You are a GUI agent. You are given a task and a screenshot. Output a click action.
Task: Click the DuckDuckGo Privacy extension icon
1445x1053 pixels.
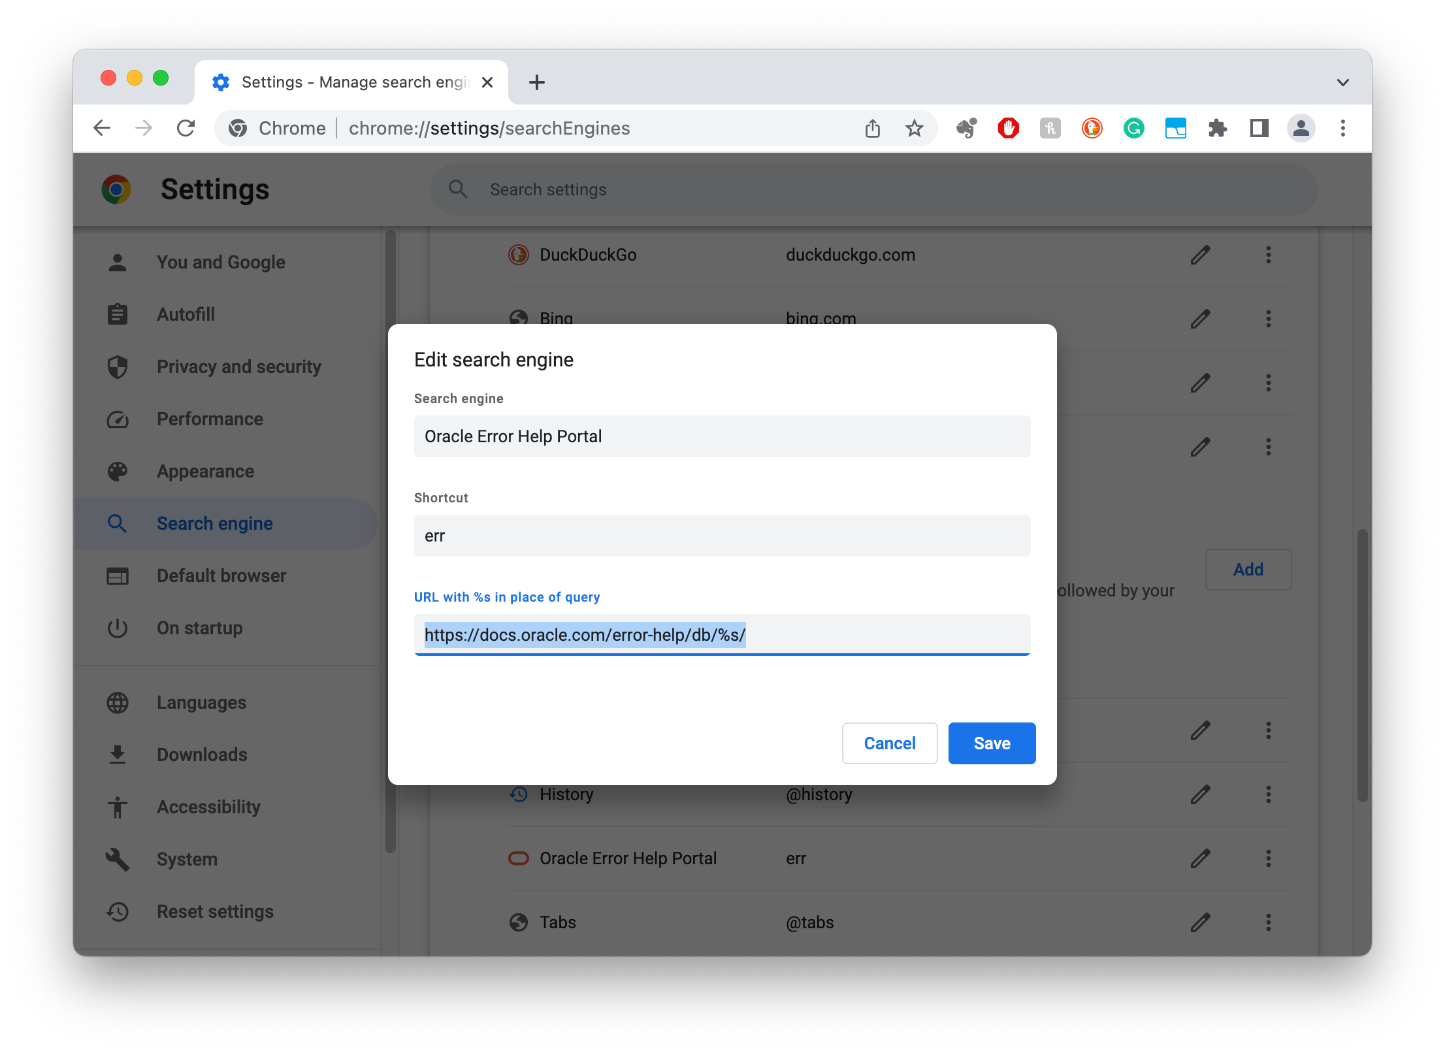coord(1092,128)
